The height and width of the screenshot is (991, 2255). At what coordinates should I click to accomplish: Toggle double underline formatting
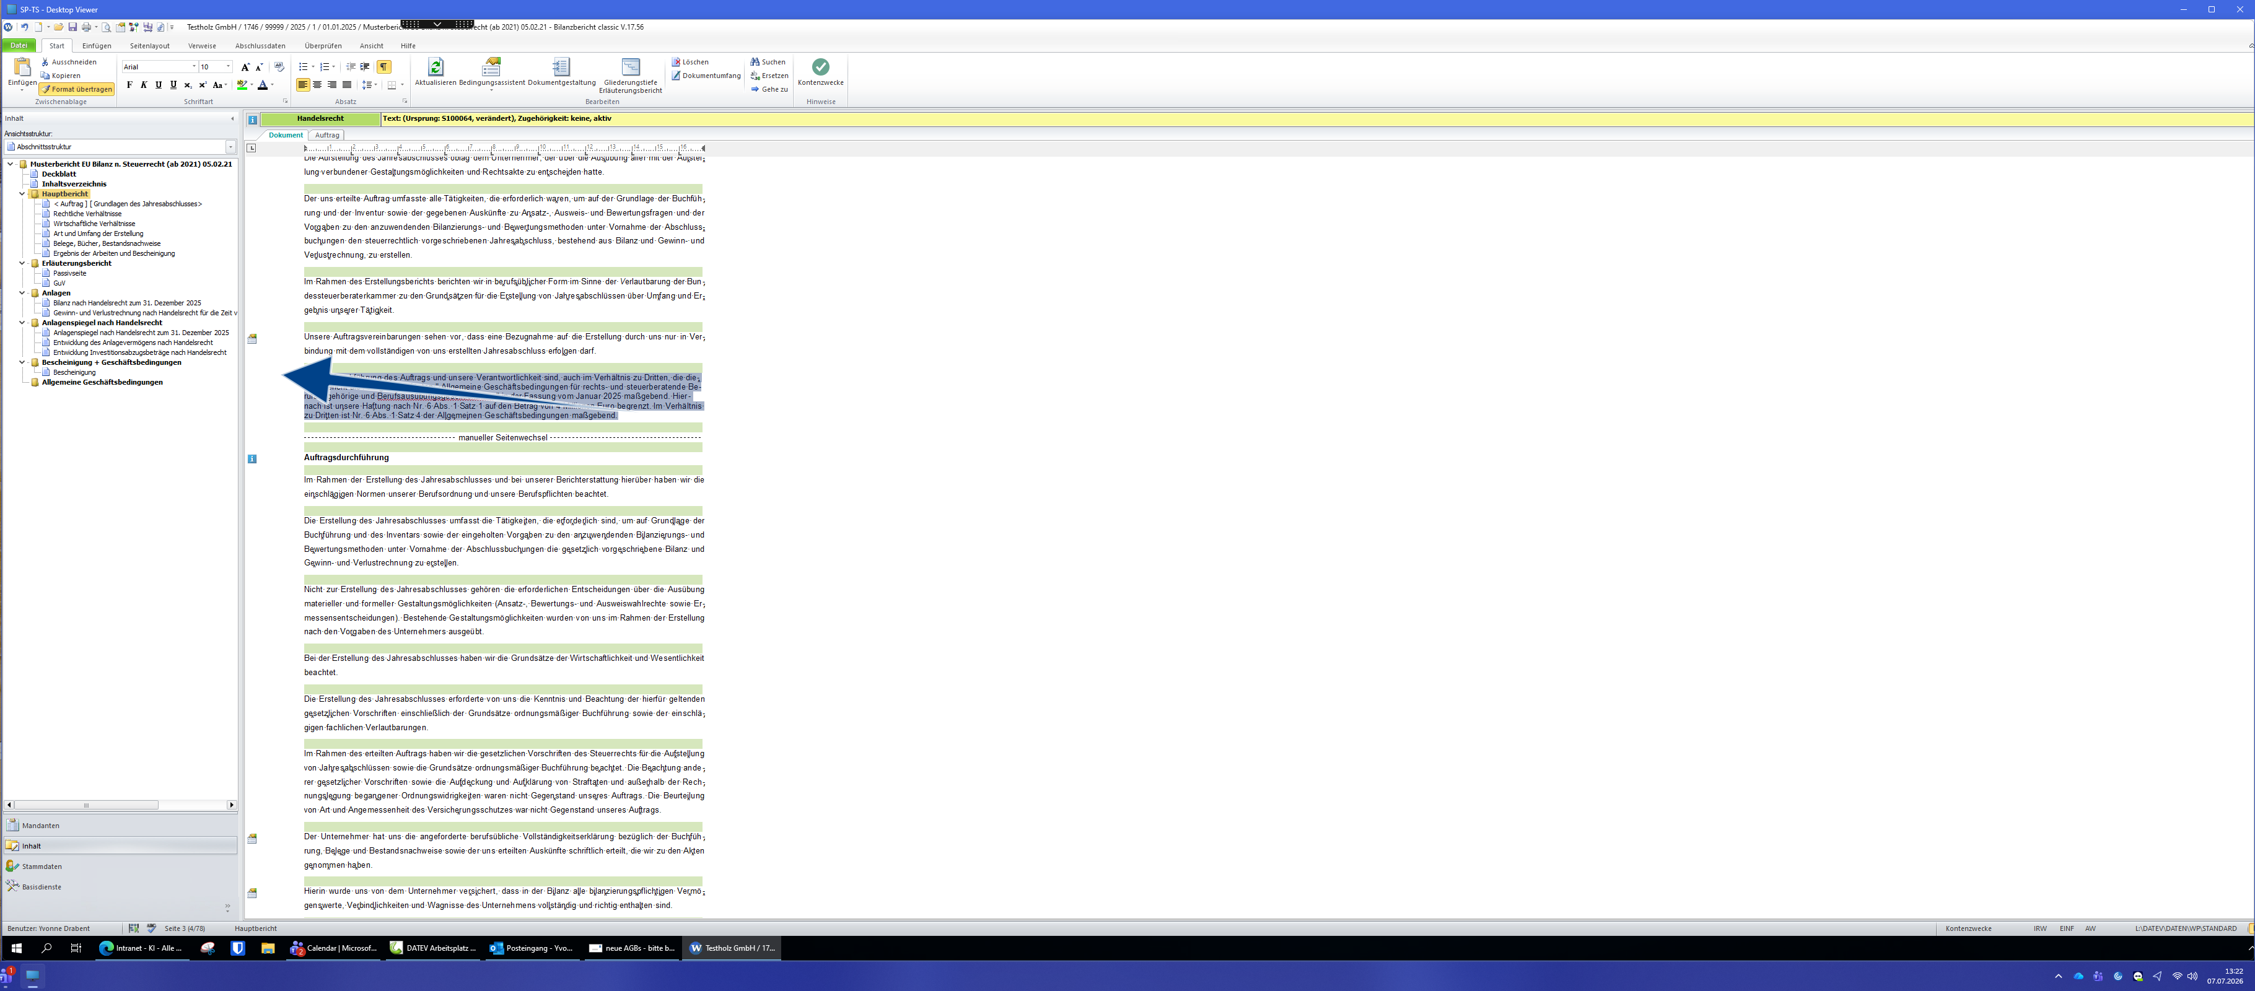click(173, 85)
